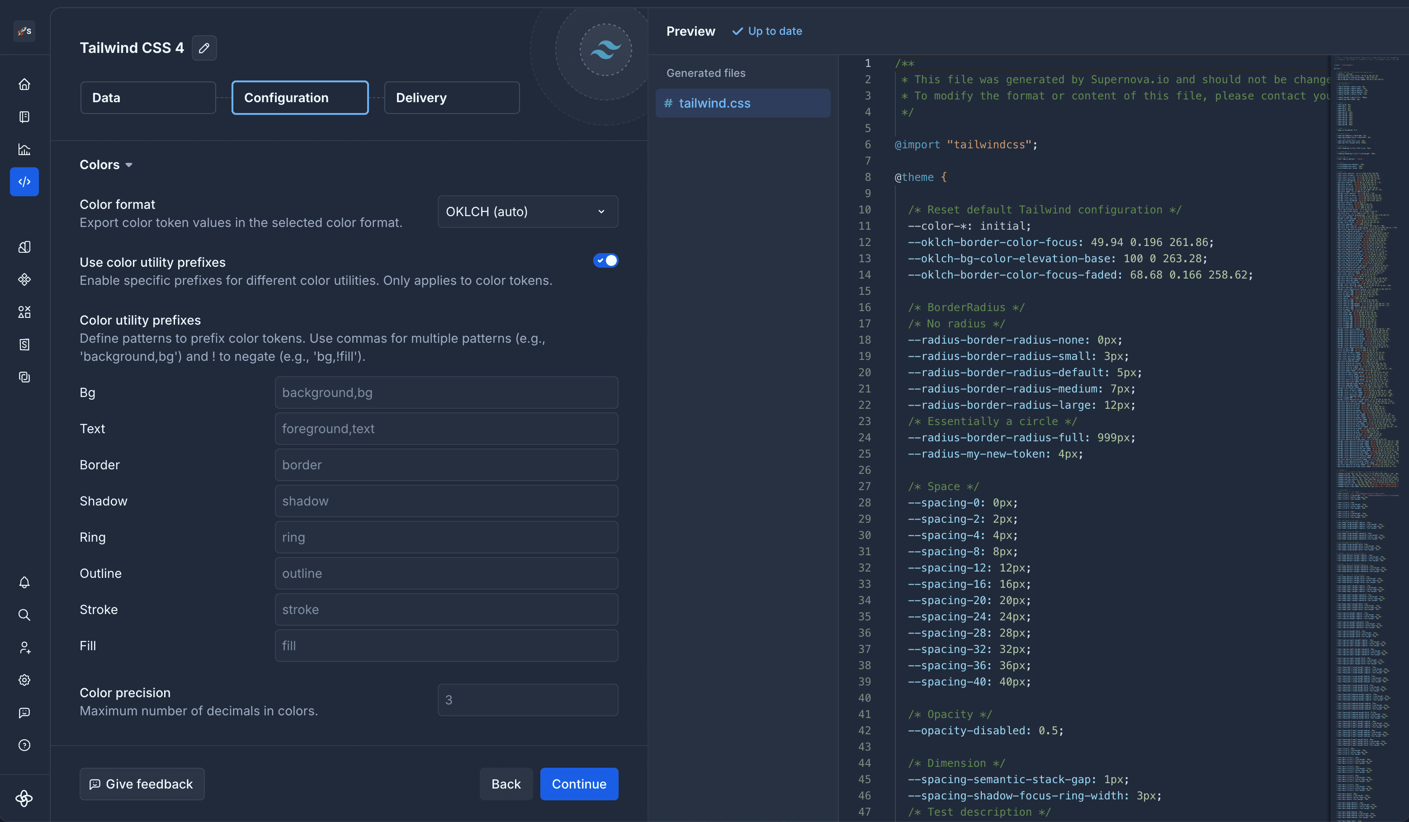Select the Code export sidebar icon
The height and width of the screenshot is (822, 1409).
(x=24, y=181)
